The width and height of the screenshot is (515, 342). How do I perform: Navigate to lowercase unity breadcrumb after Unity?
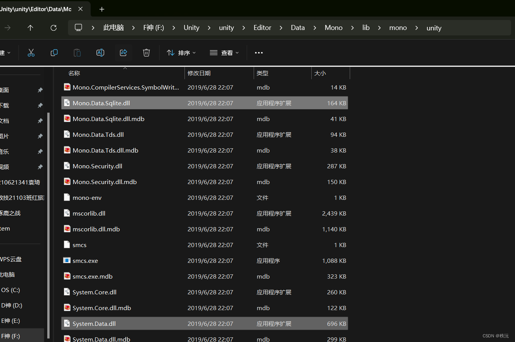[226, 28]
